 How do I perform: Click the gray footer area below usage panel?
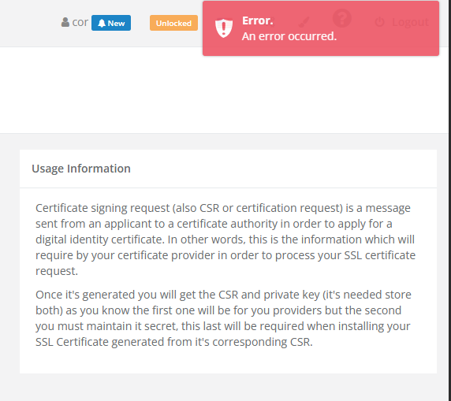pyautogui.click(x=224, y=387)
